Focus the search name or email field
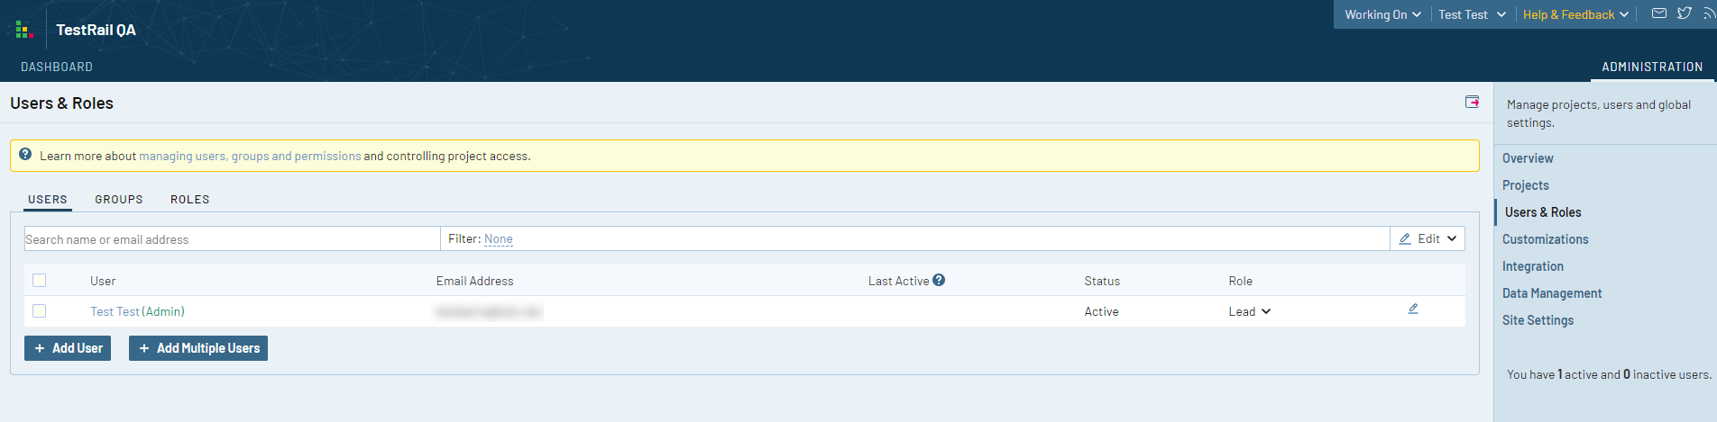Viewport: 1717px width, 422px height. coord(232,238)
